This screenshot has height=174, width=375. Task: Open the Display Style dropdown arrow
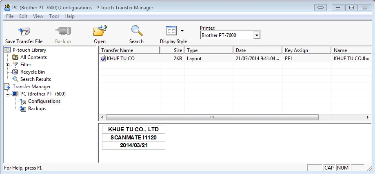[182, 31]
